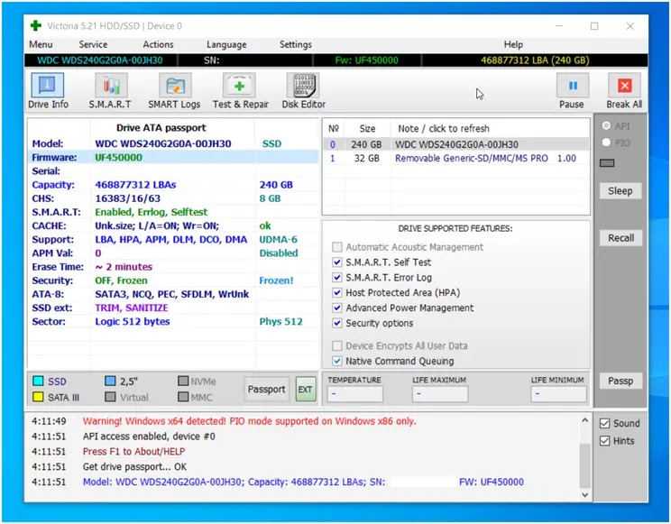Image resolution: width=671 pixels, height=524 pixels.
Task: Click the LIFE MINIMUM value field
Action: click(x=558, y=394)
